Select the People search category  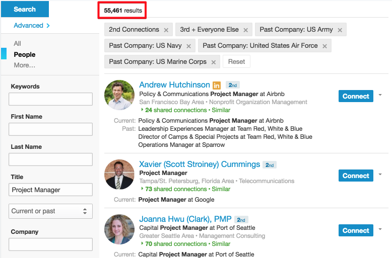25,54
